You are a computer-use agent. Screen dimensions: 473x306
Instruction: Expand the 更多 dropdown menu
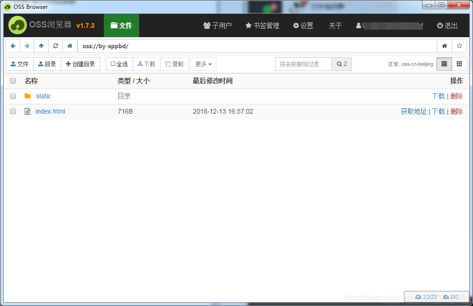click(x=203, y=64)
